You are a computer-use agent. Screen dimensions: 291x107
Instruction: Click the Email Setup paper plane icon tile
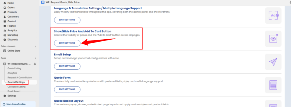pyautogui.click(x=273, y=62)
